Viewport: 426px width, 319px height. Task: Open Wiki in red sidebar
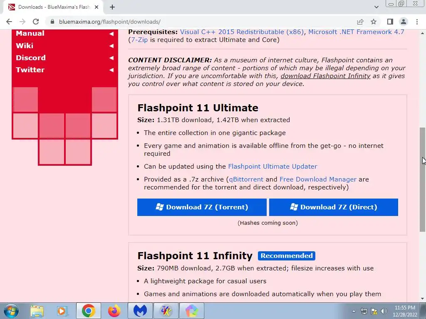[x=25, y=46]
